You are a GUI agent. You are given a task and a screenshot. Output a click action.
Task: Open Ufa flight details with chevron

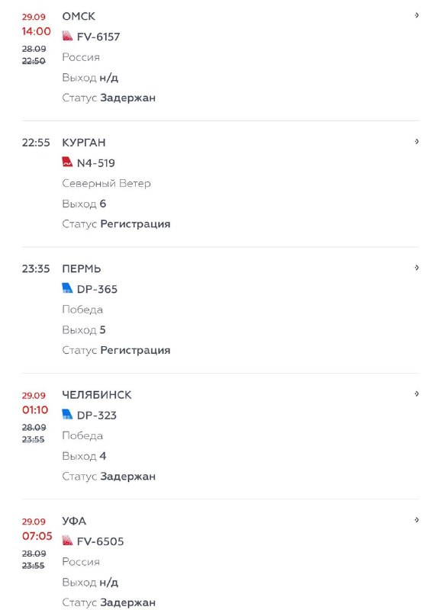417,520
